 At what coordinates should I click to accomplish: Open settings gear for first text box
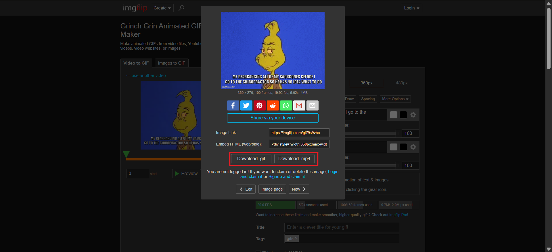413,115
